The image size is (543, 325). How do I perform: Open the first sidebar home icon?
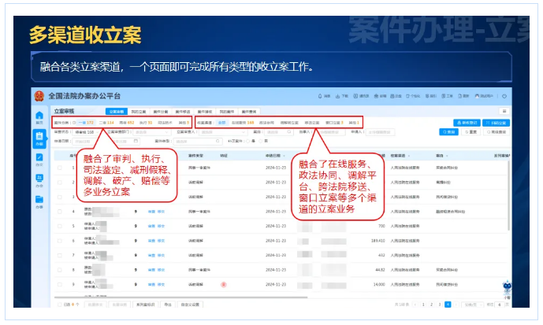[x=39, y=117]
